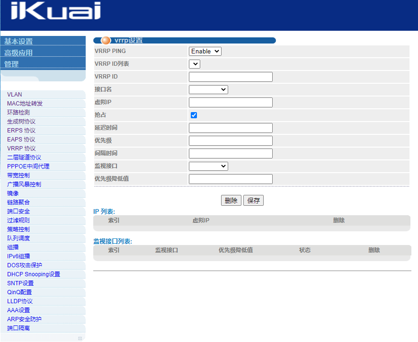Go to 策略控制 settings
The image size is (418, 342).
tap(18, 229)
